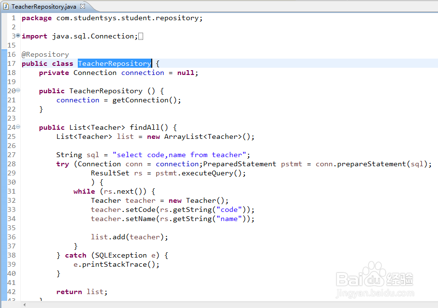This screenshot has width=438, height=308.
Task: Click the highlighted TeacherRepository class name
Action: (114, 63)
